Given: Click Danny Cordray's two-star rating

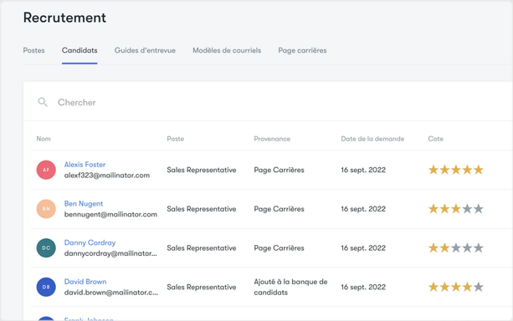Looking at the screenshot, I should pyautogui.click(x=456, y=247).
